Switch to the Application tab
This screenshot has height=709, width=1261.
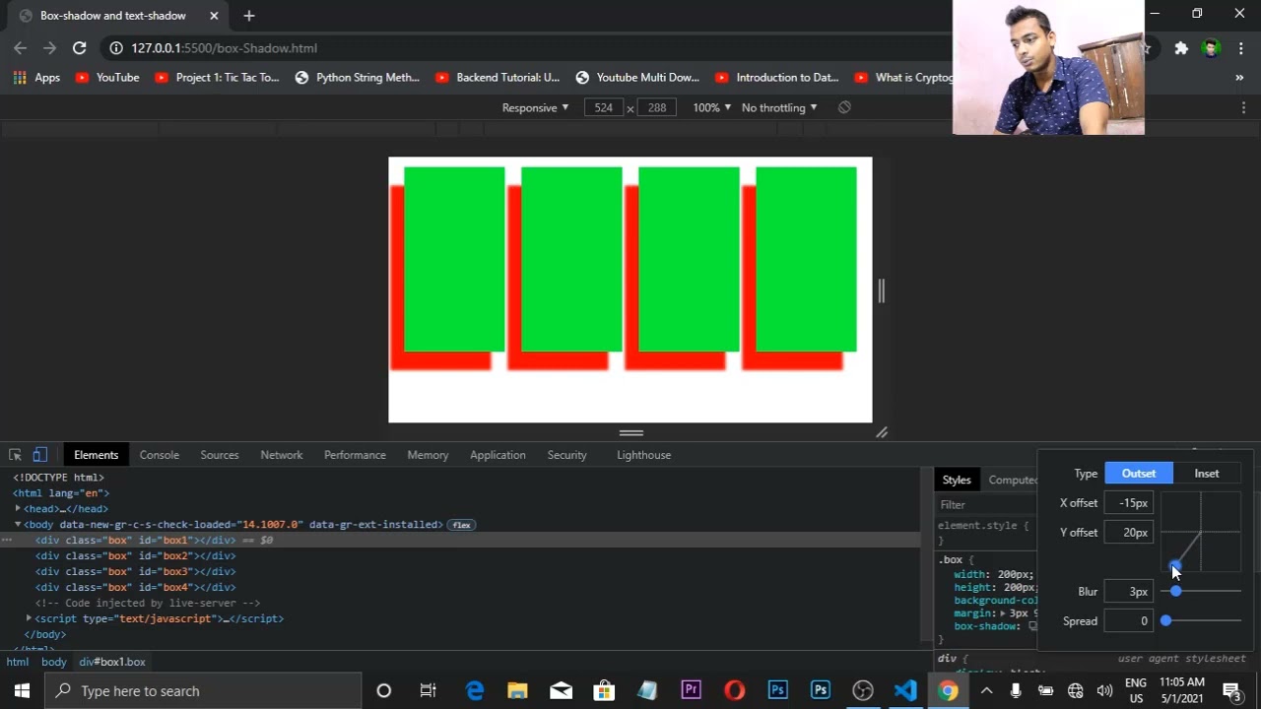[498, 455]
